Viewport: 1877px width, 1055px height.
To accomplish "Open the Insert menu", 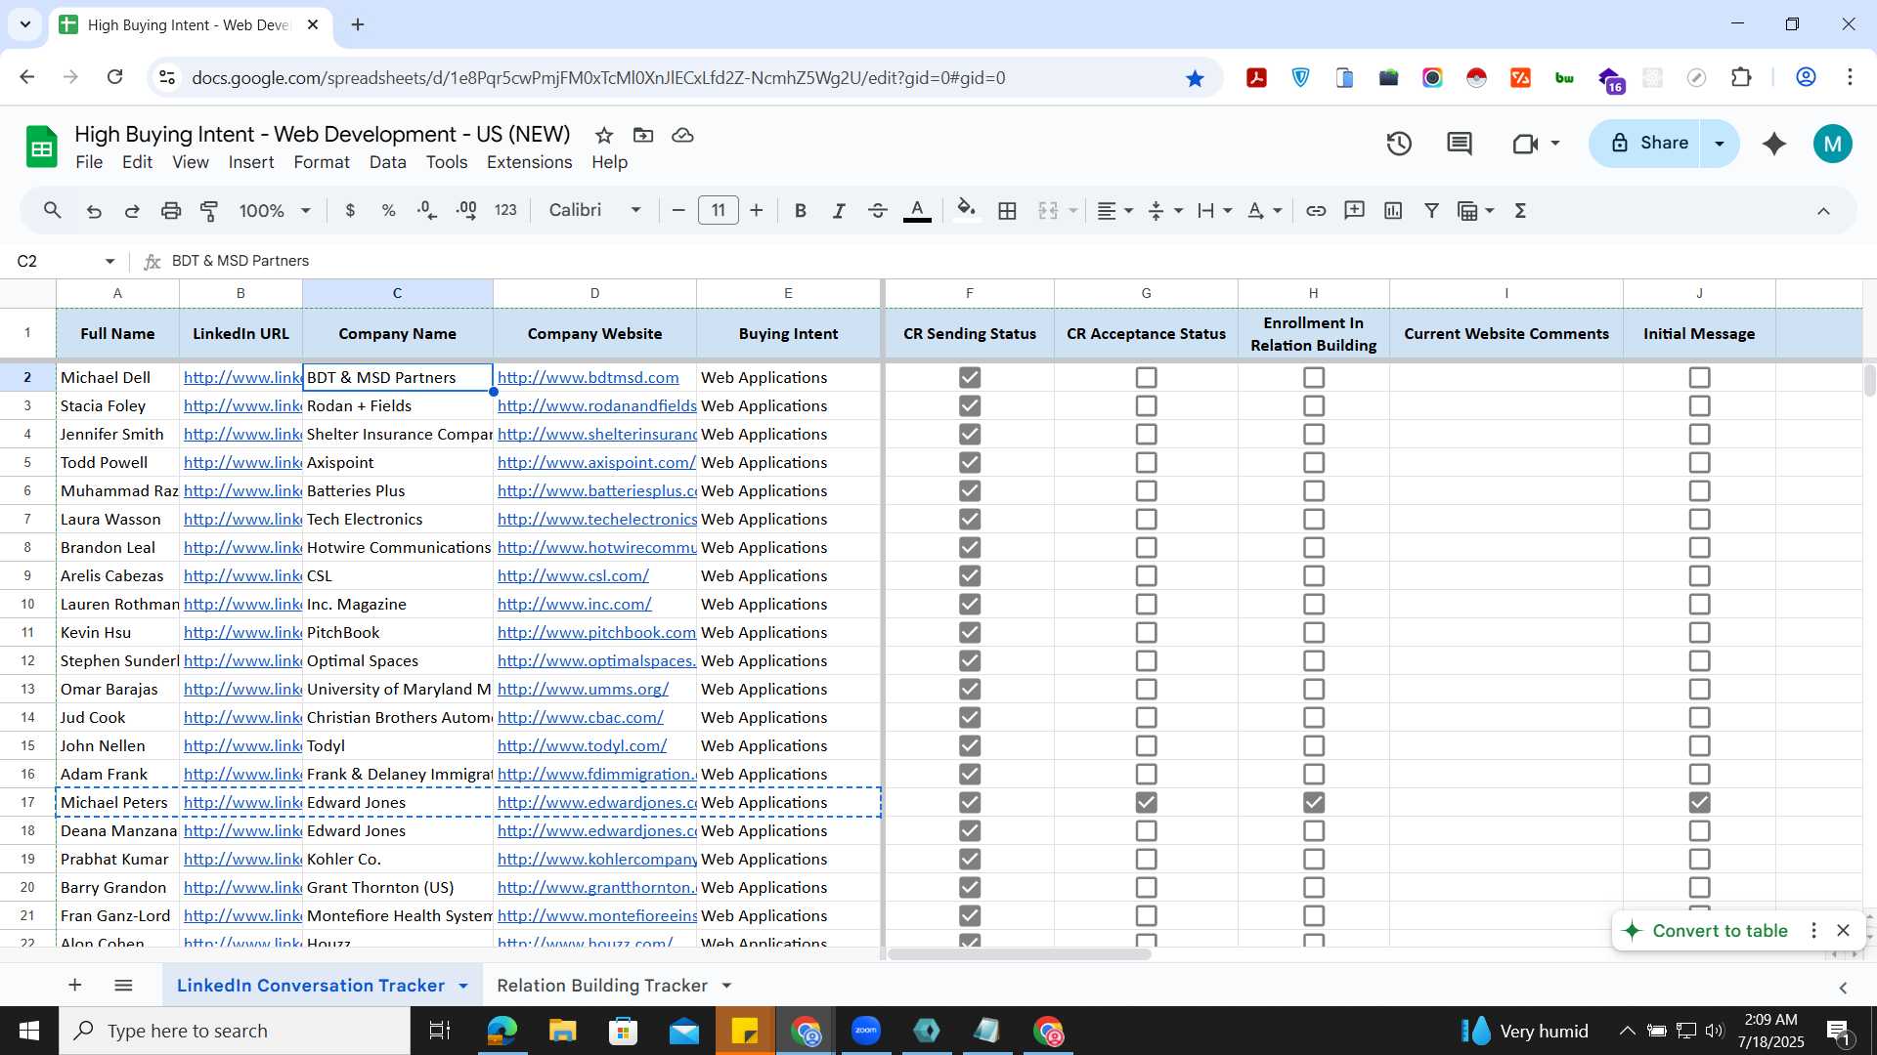I will click(x=251, y=162).
